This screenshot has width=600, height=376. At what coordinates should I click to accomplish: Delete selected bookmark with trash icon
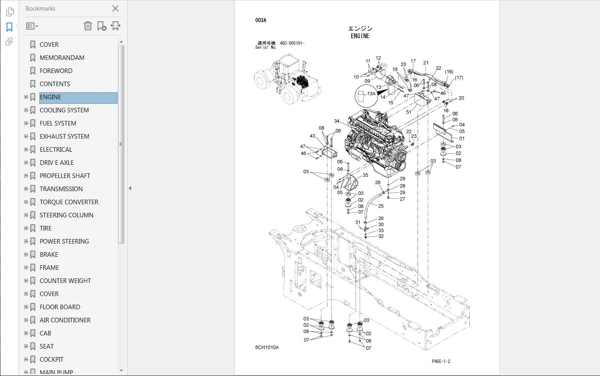coord(88,26)
